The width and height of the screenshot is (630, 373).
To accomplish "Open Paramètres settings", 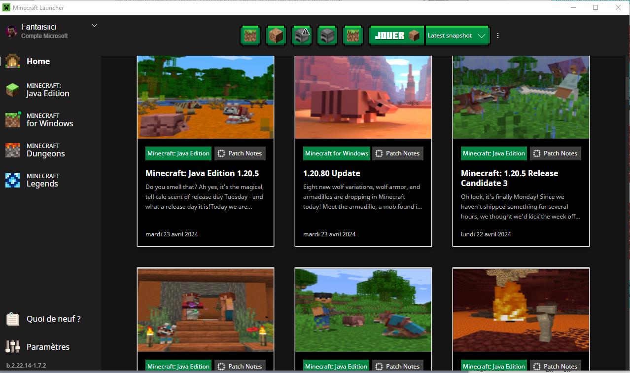I will (48, 347).
